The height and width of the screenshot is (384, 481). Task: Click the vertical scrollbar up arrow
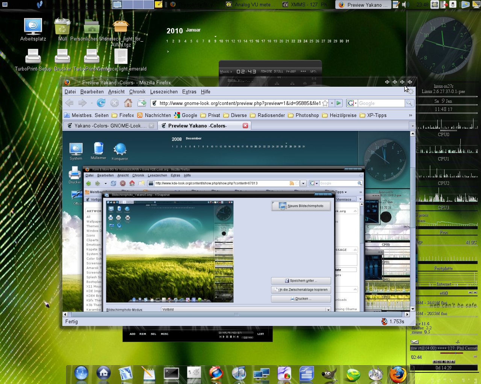point(413,133)
